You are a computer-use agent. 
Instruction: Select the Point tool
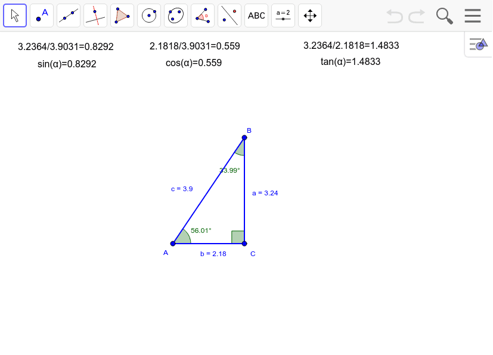(41, 15)
